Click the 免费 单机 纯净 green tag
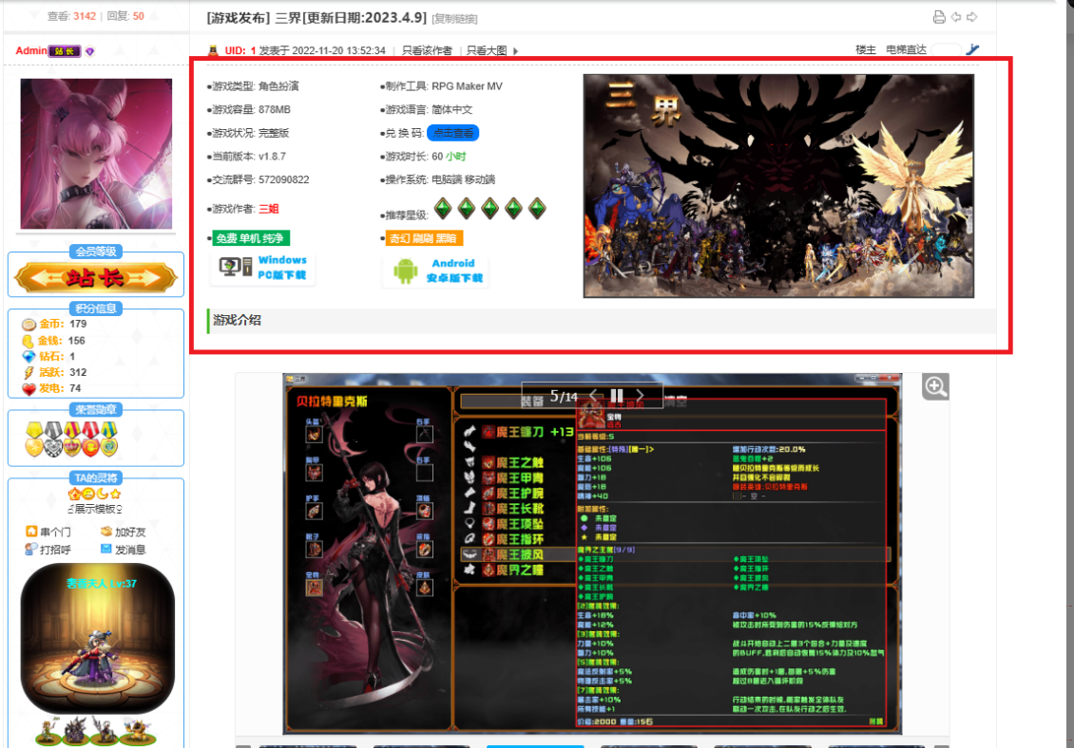Viewport: 1074px width, 748px height. 251,238
